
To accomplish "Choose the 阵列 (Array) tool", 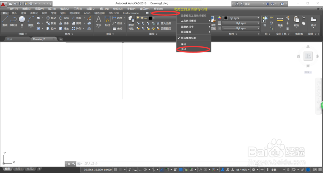I will tap(77, 29).
